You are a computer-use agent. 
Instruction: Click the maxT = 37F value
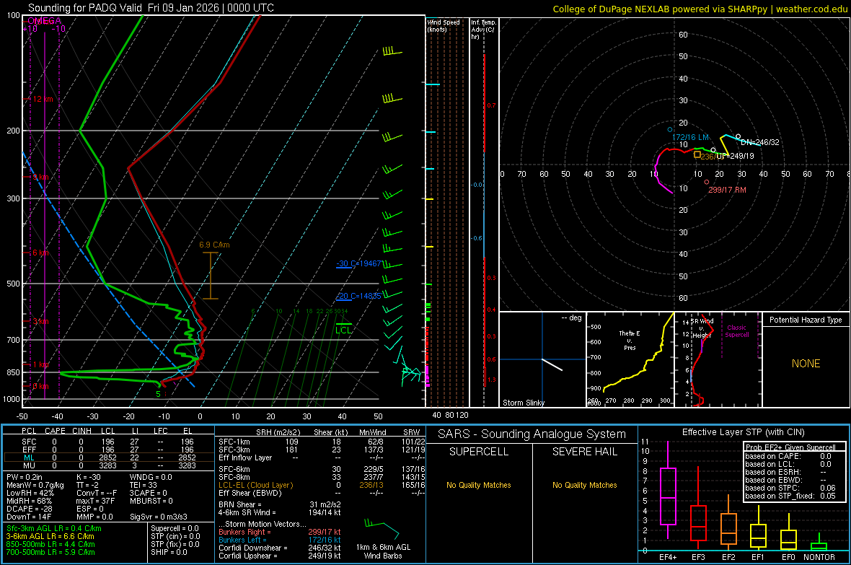coord(95,501)
